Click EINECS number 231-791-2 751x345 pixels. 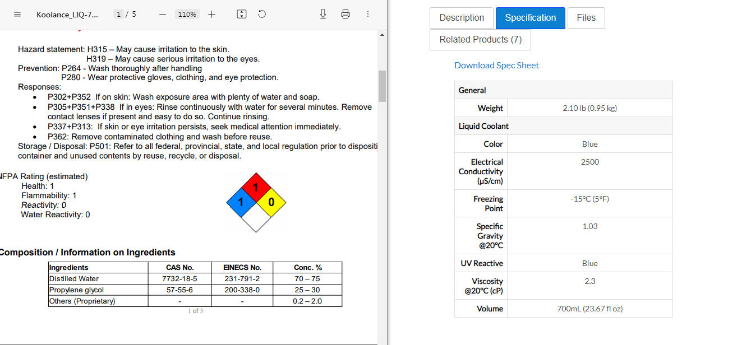click(242, 278)
